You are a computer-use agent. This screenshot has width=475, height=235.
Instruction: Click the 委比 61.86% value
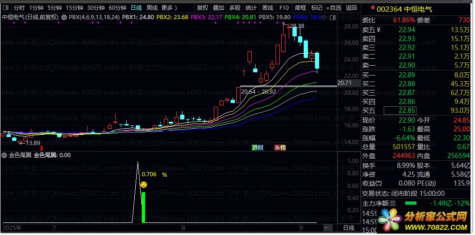click(x=404, y=21)
